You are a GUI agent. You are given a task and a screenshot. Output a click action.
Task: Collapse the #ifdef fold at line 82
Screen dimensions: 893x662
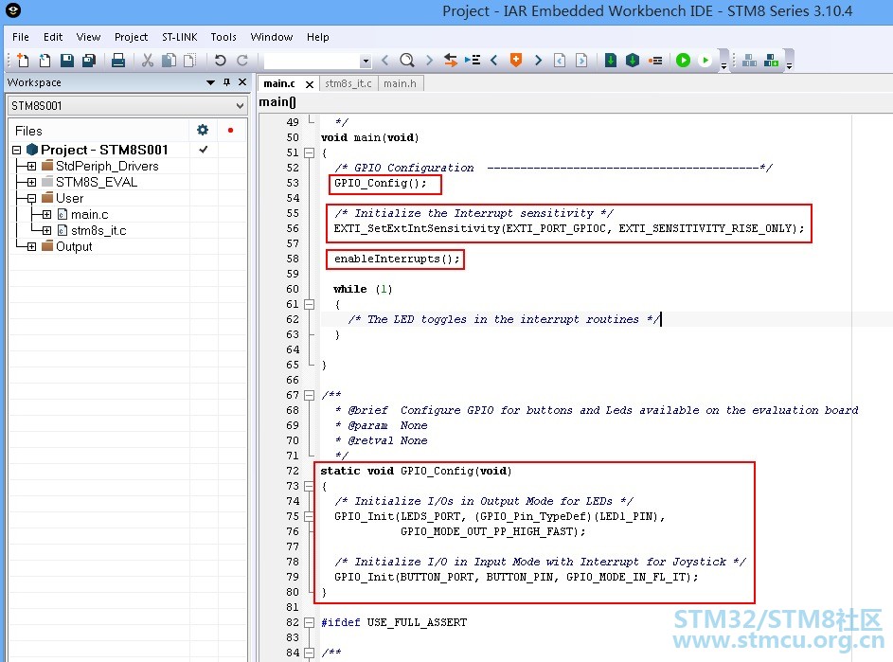coord(309,622)
